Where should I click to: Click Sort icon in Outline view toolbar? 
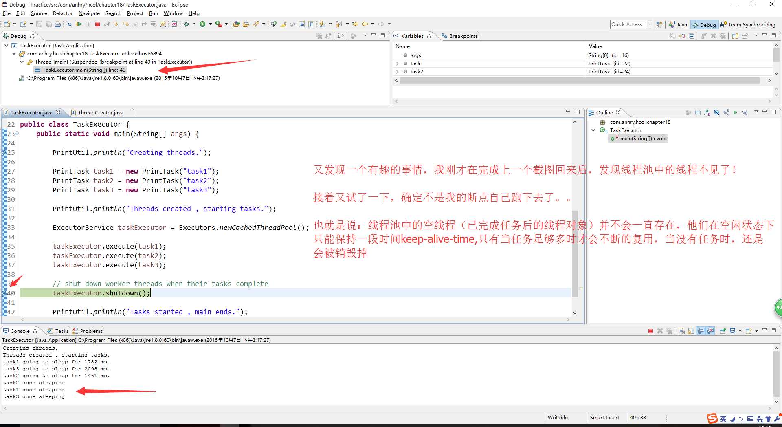click(707, 113)
